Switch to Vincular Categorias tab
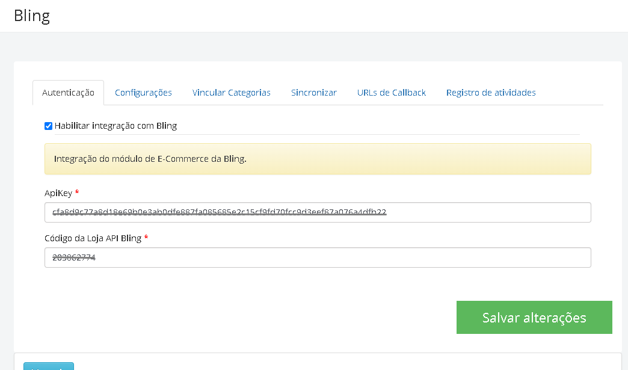 click(231, 93)
